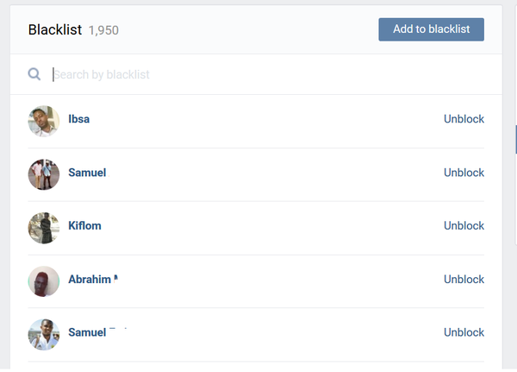Unblock the user Abrahim
Viewport: 517px width, 372px height.
click(x=464, y=280)
